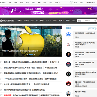Go to 新浪首页 in the top bar
The image size is (97, 97).
point(3,2)
